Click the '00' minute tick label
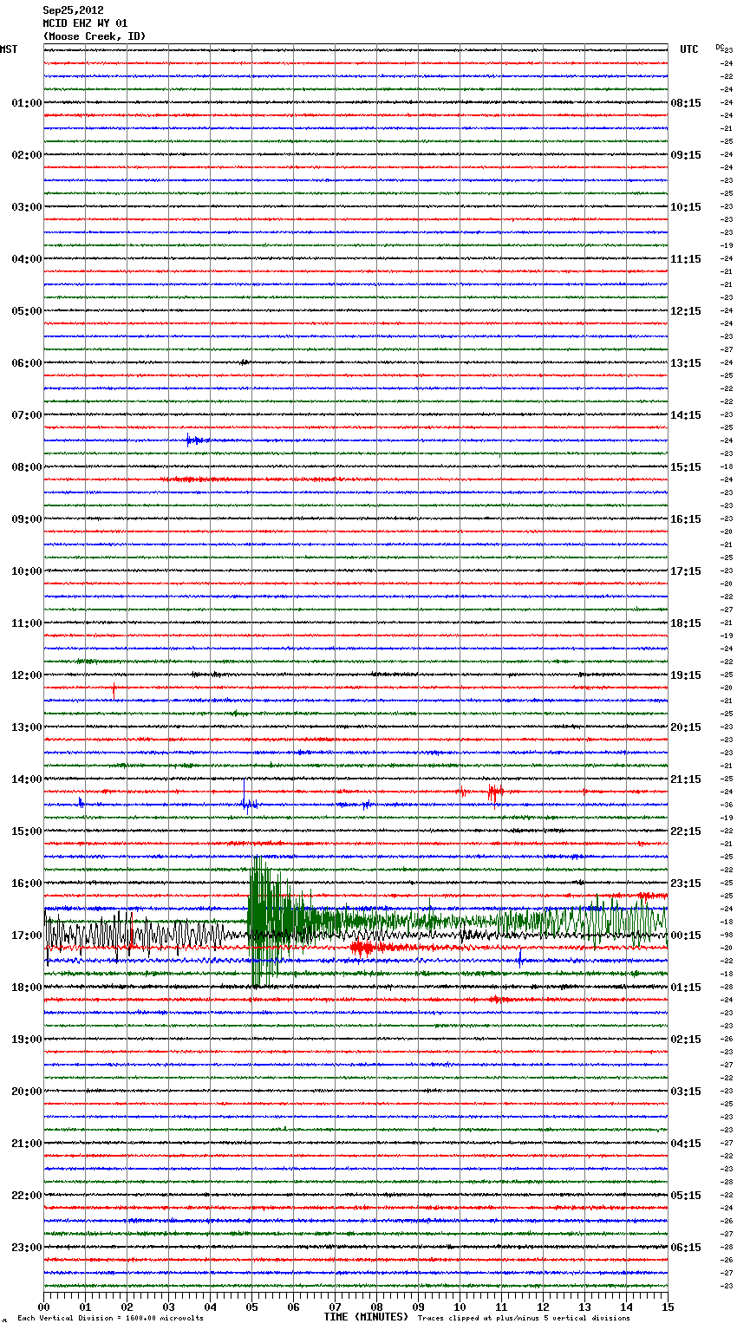737x1330 pixels. click(43, 1307)
